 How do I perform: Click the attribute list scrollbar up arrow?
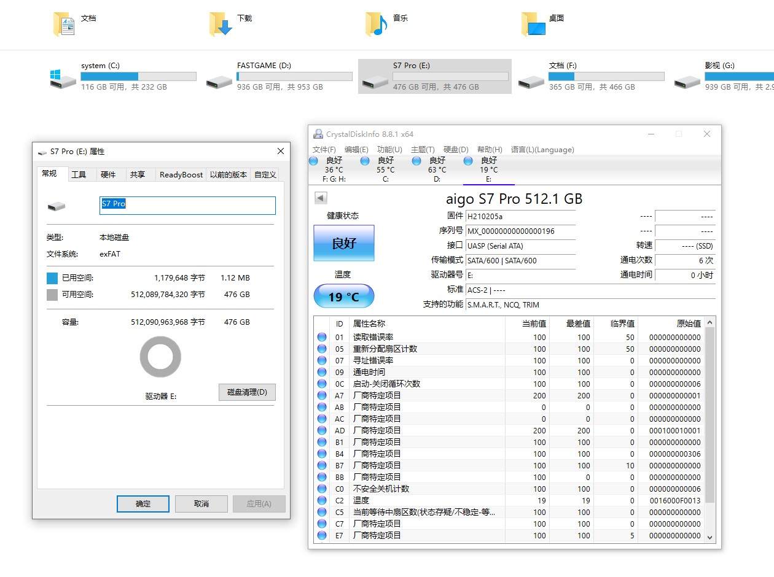[710, 323]
